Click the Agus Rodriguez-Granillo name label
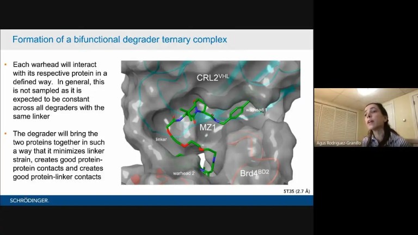This screenshot has width=418, height=235. pos(339,143)
